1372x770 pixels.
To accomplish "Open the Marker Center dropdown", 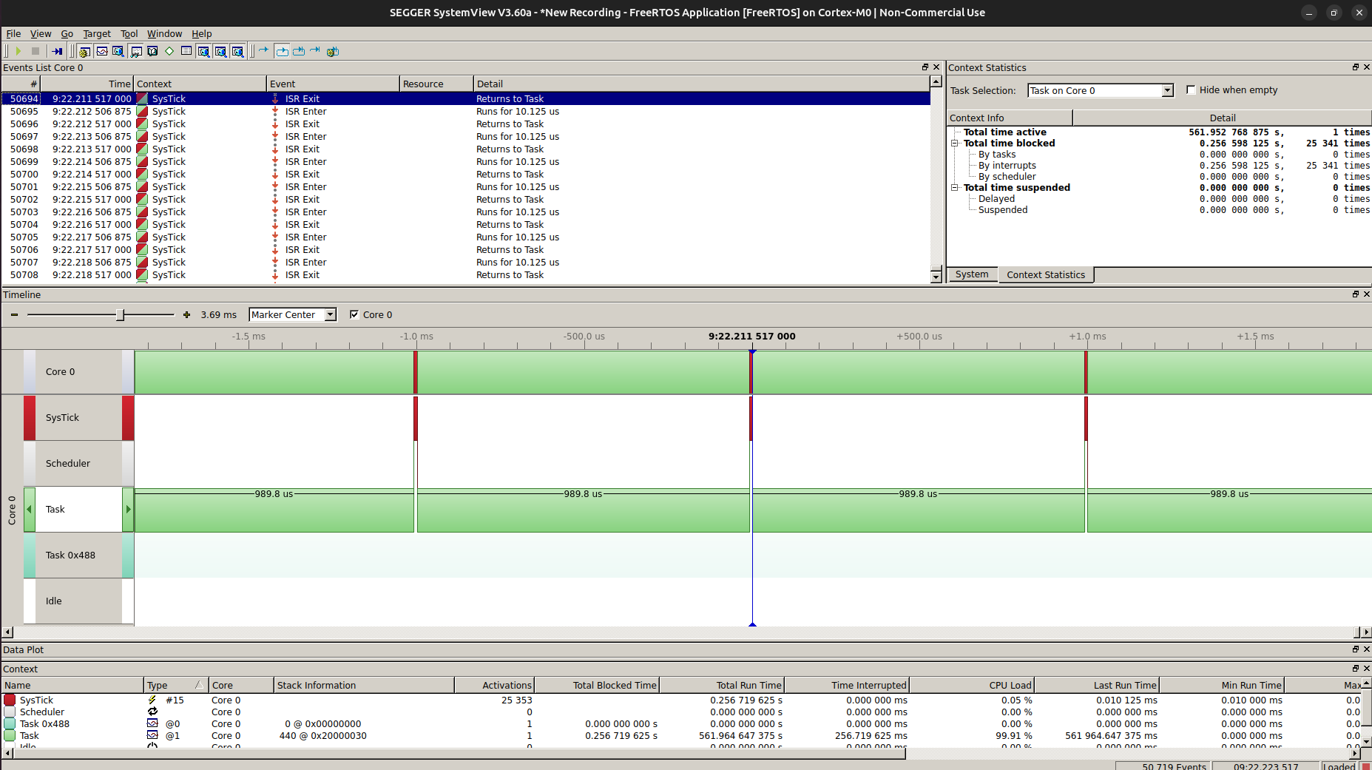I will (x=330, y=314).
